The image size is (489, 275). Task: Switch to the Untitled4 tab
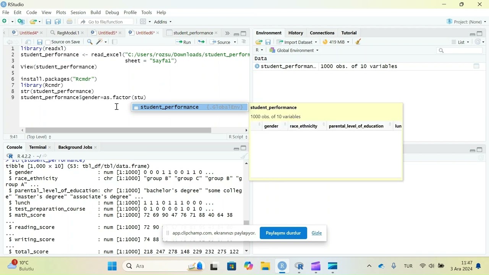coord(29,33)
